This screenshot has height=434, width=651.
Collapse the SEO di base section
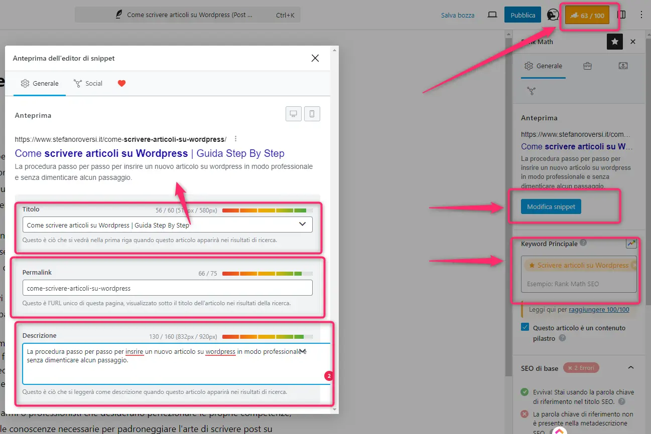click(x=631, y=368)
